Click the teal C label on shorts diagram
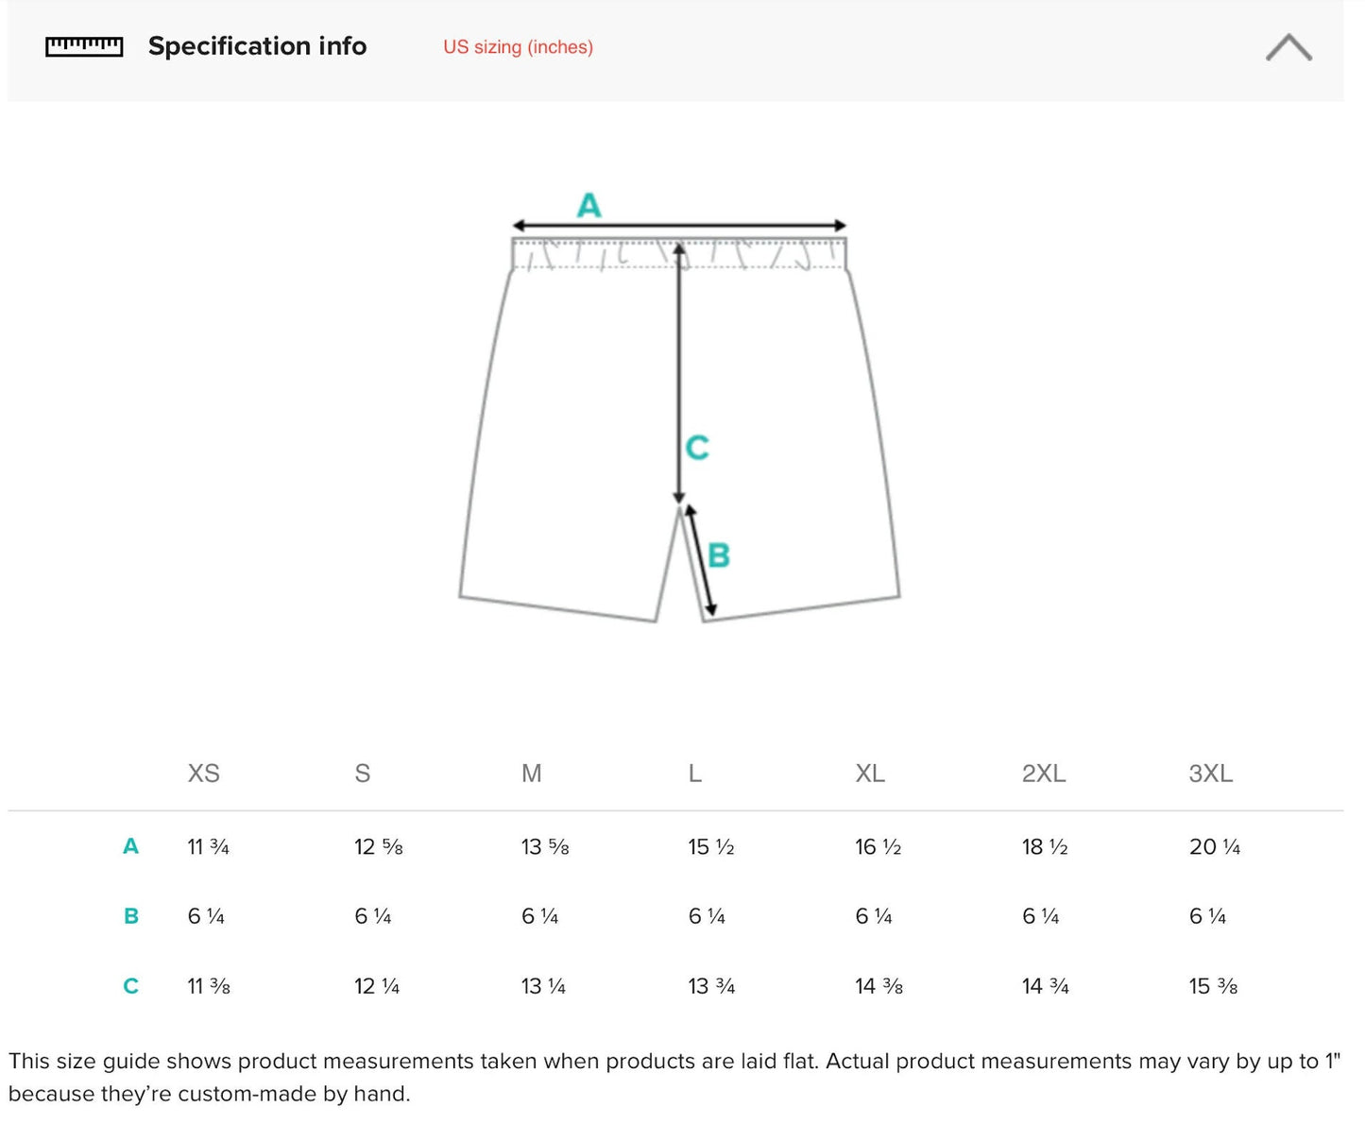This screenshot has height=1124, width=1365. click(x=697, y=448)
